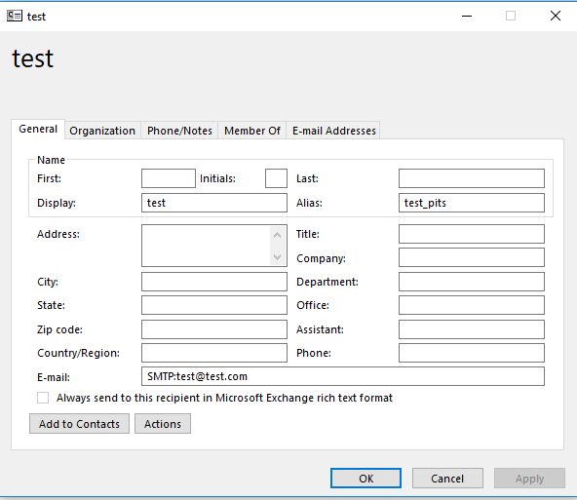This screenshot has height=500, width=577.
Task: Click the Zip code text box
Action: point(214,329)
